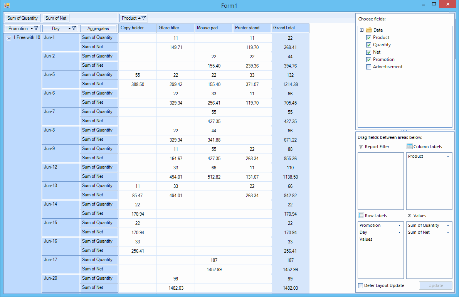Open Sum of Quantity dropdown in Values area
The width and height of the screenshot is (459, 297).
coord(448,226)
